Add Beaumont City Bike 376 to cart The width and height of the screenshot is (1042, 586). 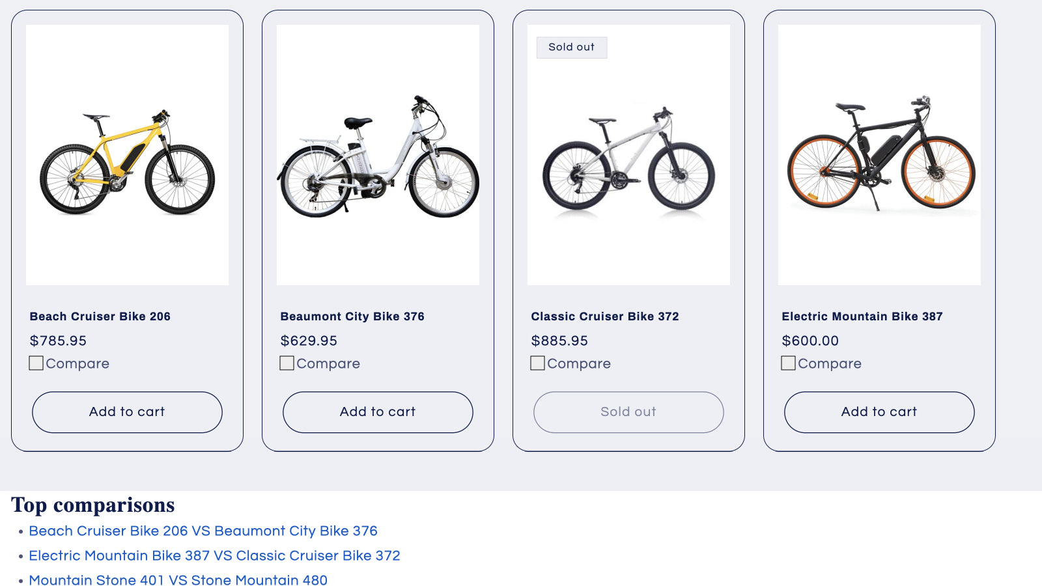(x=378, y=412)
